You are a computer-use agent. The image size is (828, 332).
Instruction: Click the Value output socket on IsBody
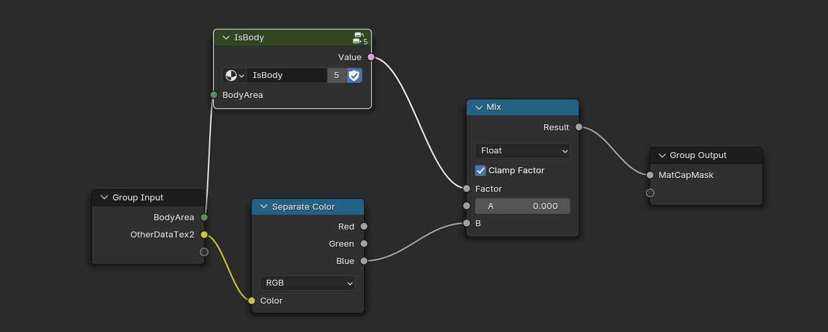pos(371,58)
